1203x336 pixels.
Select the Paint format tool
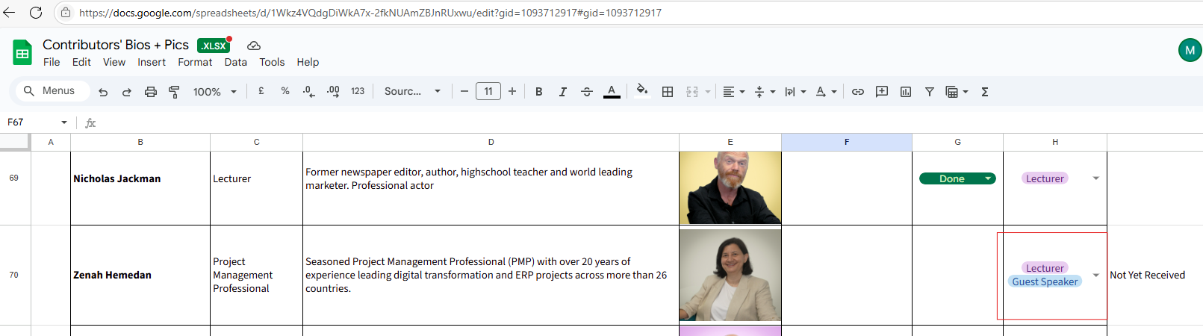(174, 92)
